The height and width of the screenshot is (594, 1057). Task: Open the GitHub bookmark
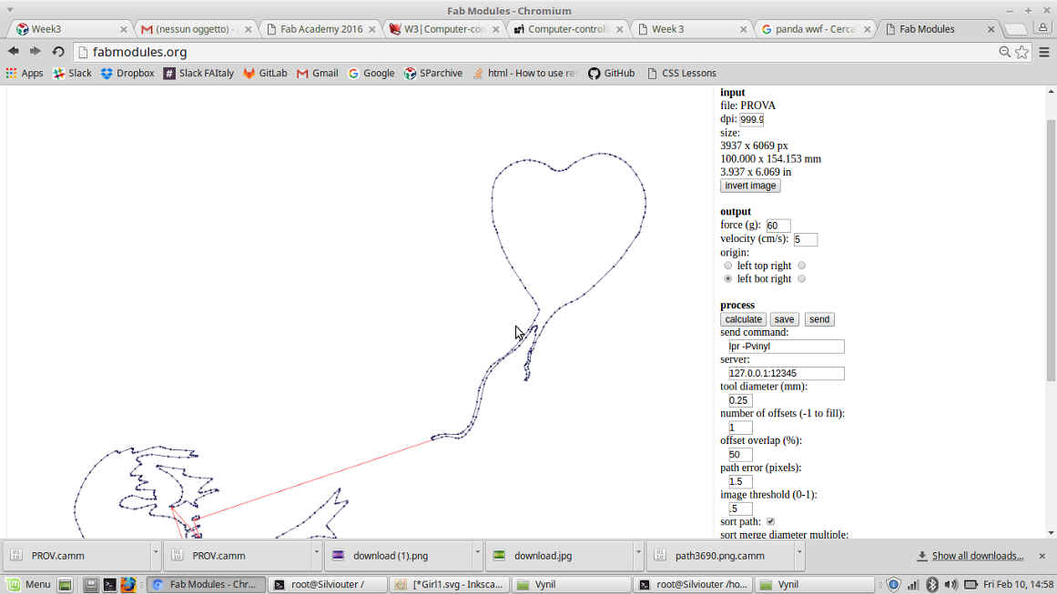click(x=611, y=73)
